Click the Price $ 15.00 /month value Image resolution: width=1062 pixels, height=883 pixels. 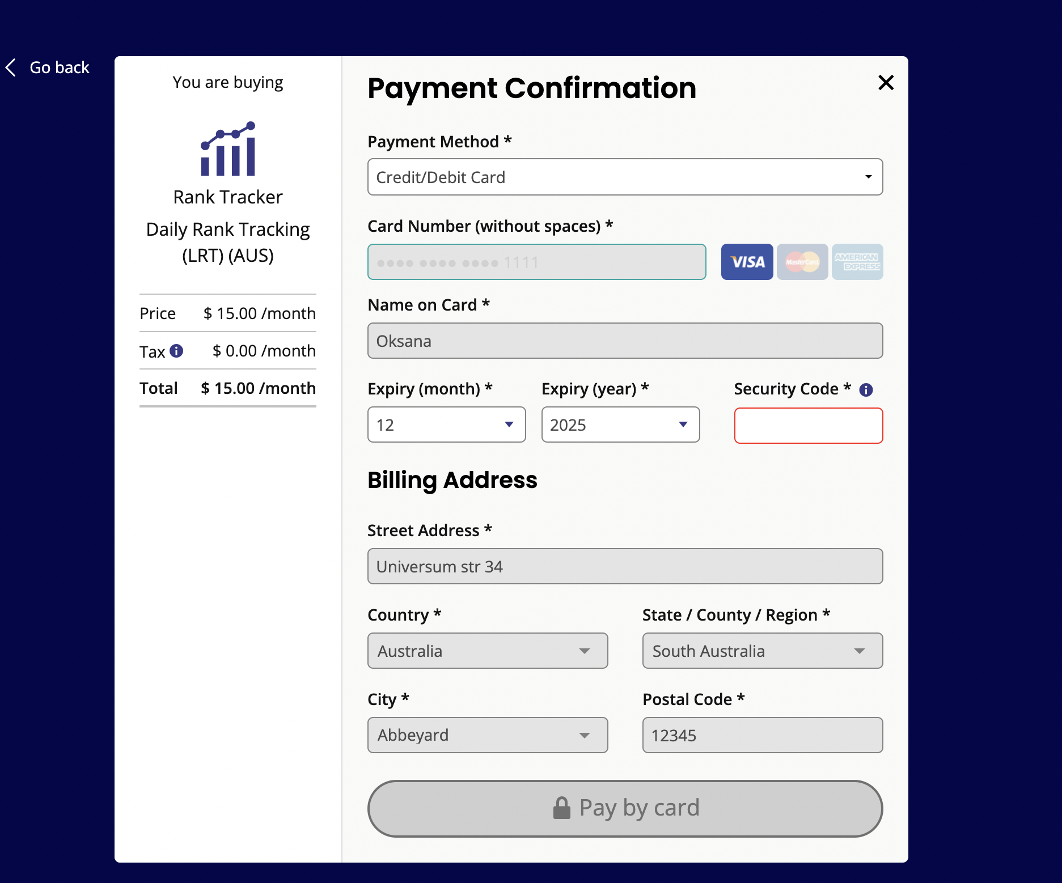click(x=260, y=313)
